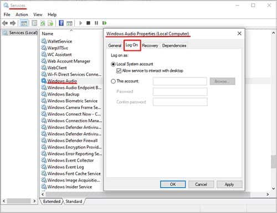Select Windows Audio Endpoint B... service row
The image size is (277, 213).
point(71,87)
